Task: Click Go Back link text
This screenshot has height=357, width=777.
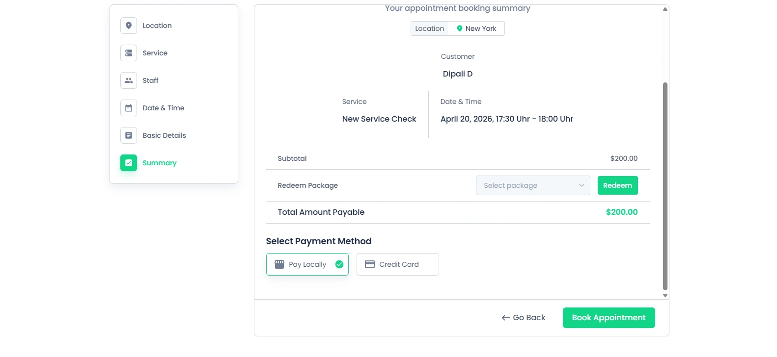Action: [x=529, y=318]
